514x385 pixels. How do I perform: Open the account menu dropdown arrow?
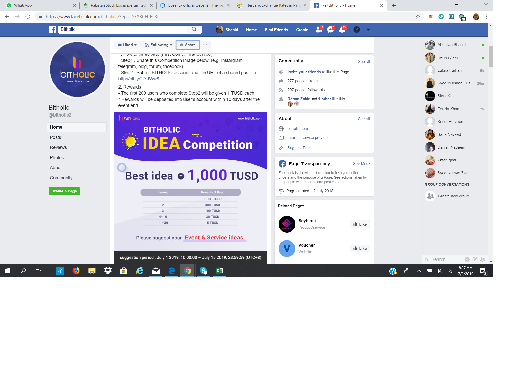[368, 30]
